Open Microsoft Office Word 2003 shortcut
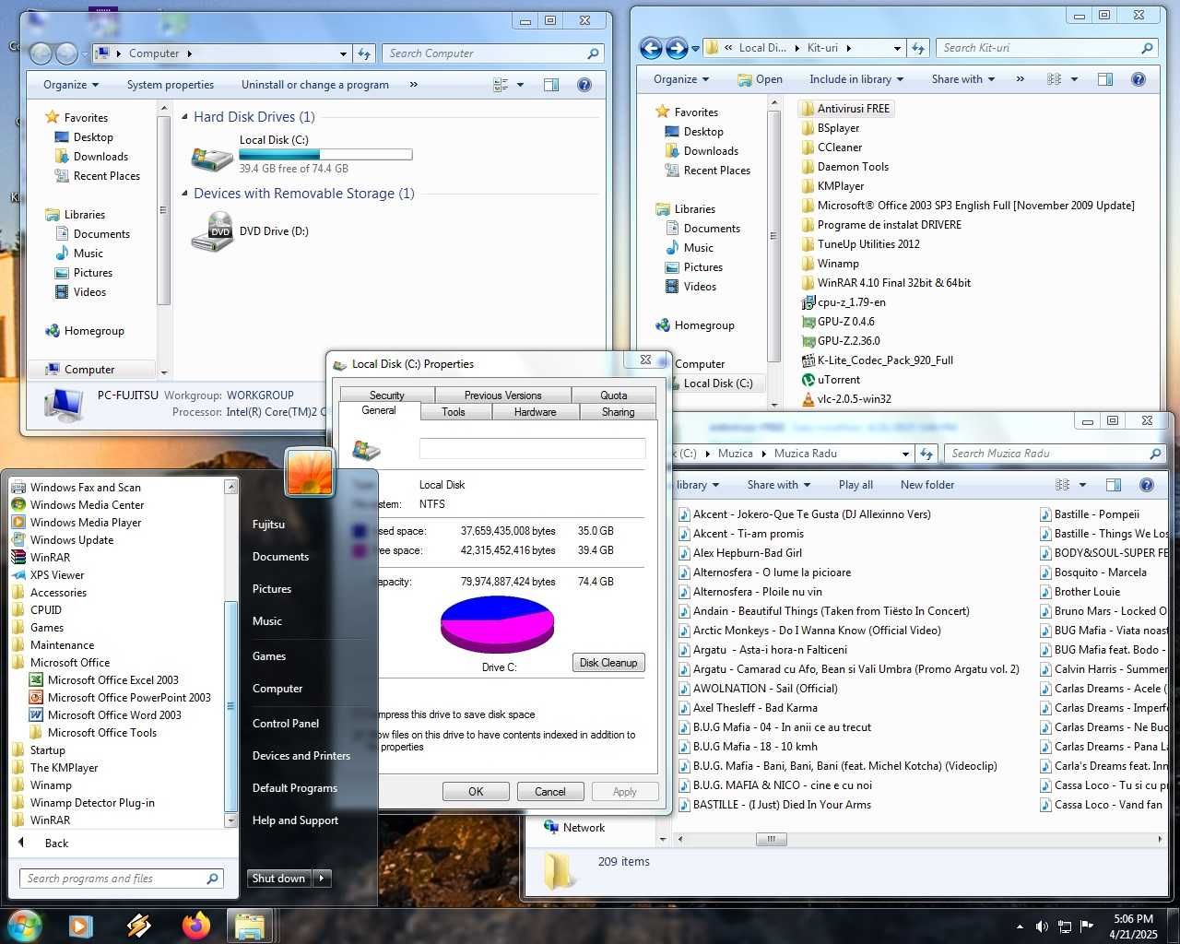 [x=105, y=715]
